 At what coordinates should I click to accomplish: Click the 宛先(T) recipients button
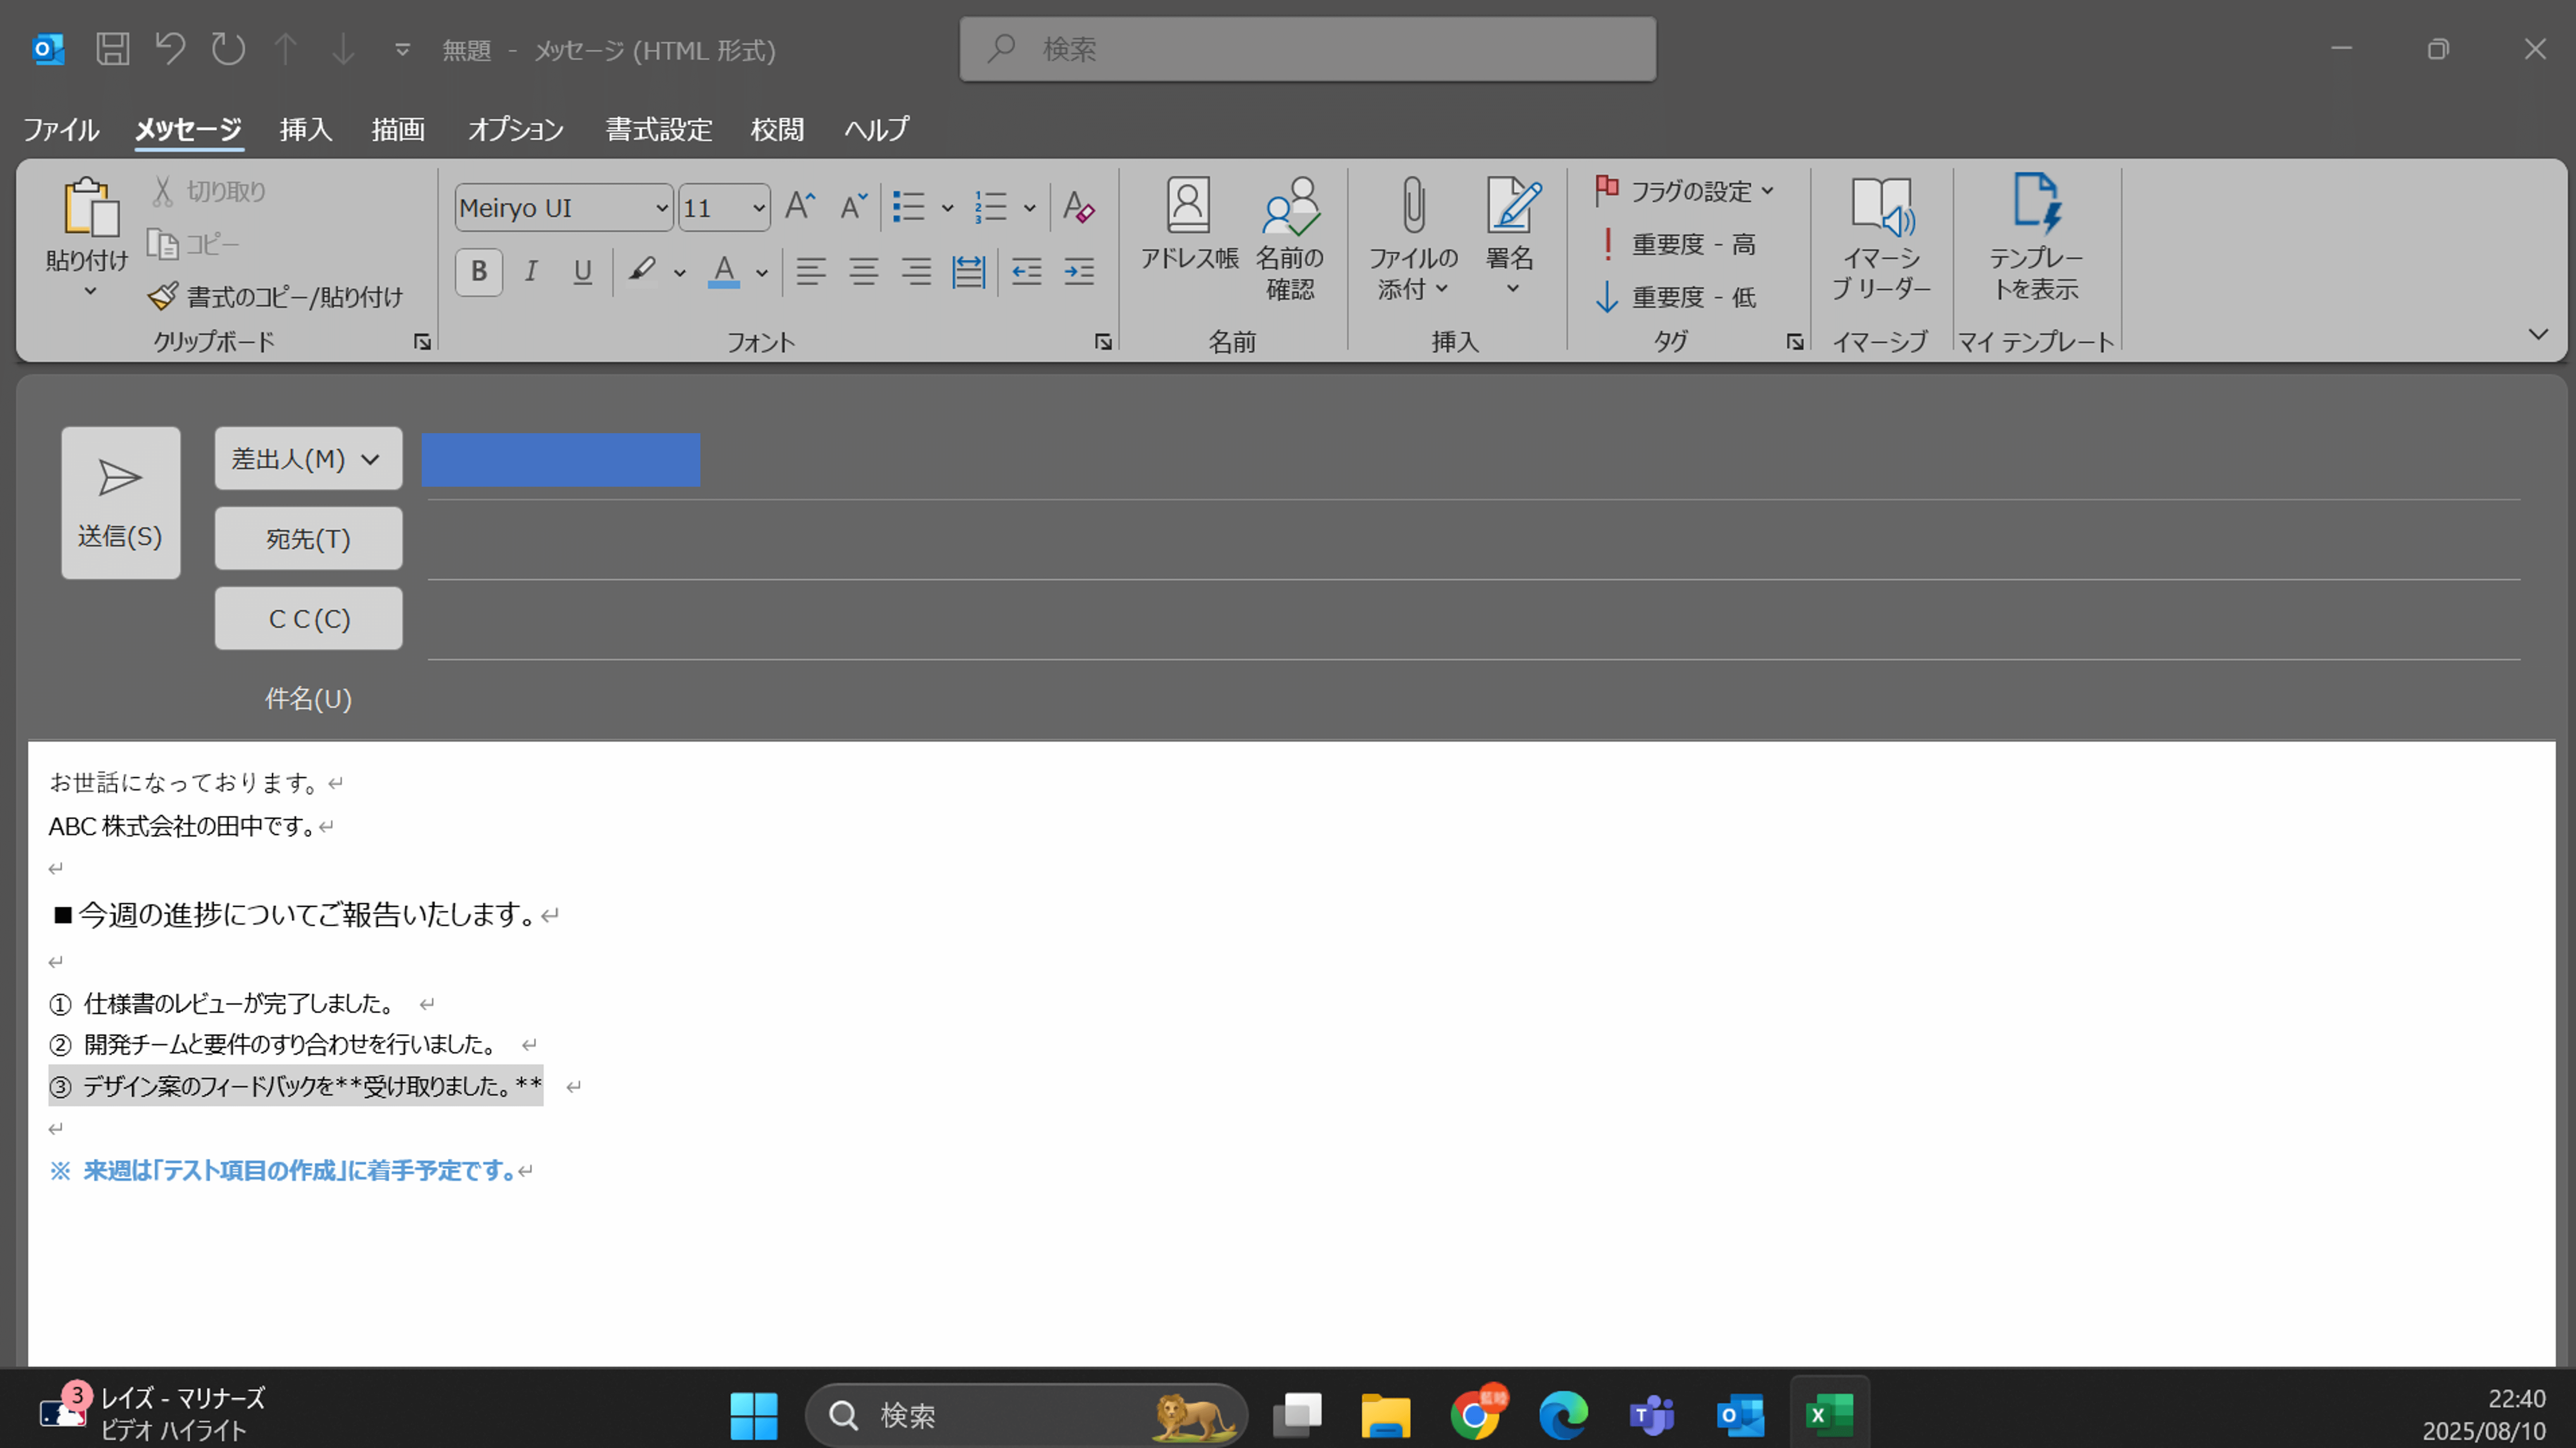[308, 539]
